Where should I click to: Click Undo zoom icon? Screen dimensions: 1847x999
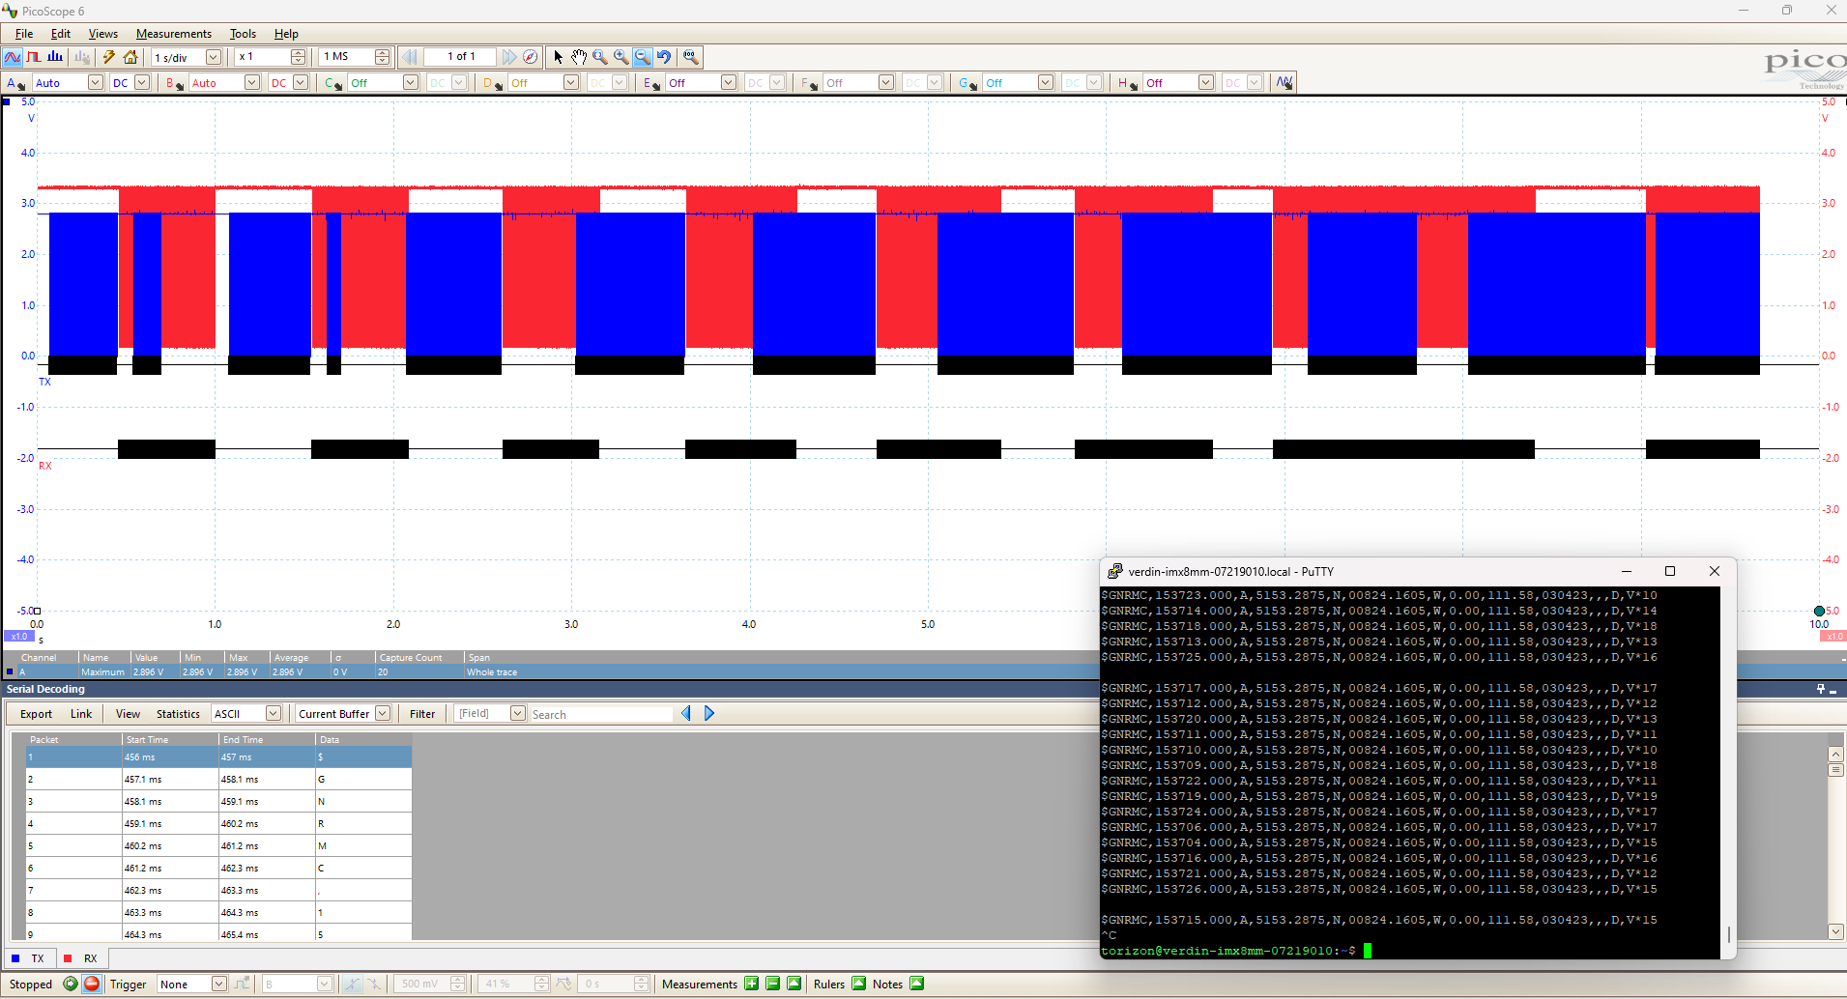tap(664, 57)
